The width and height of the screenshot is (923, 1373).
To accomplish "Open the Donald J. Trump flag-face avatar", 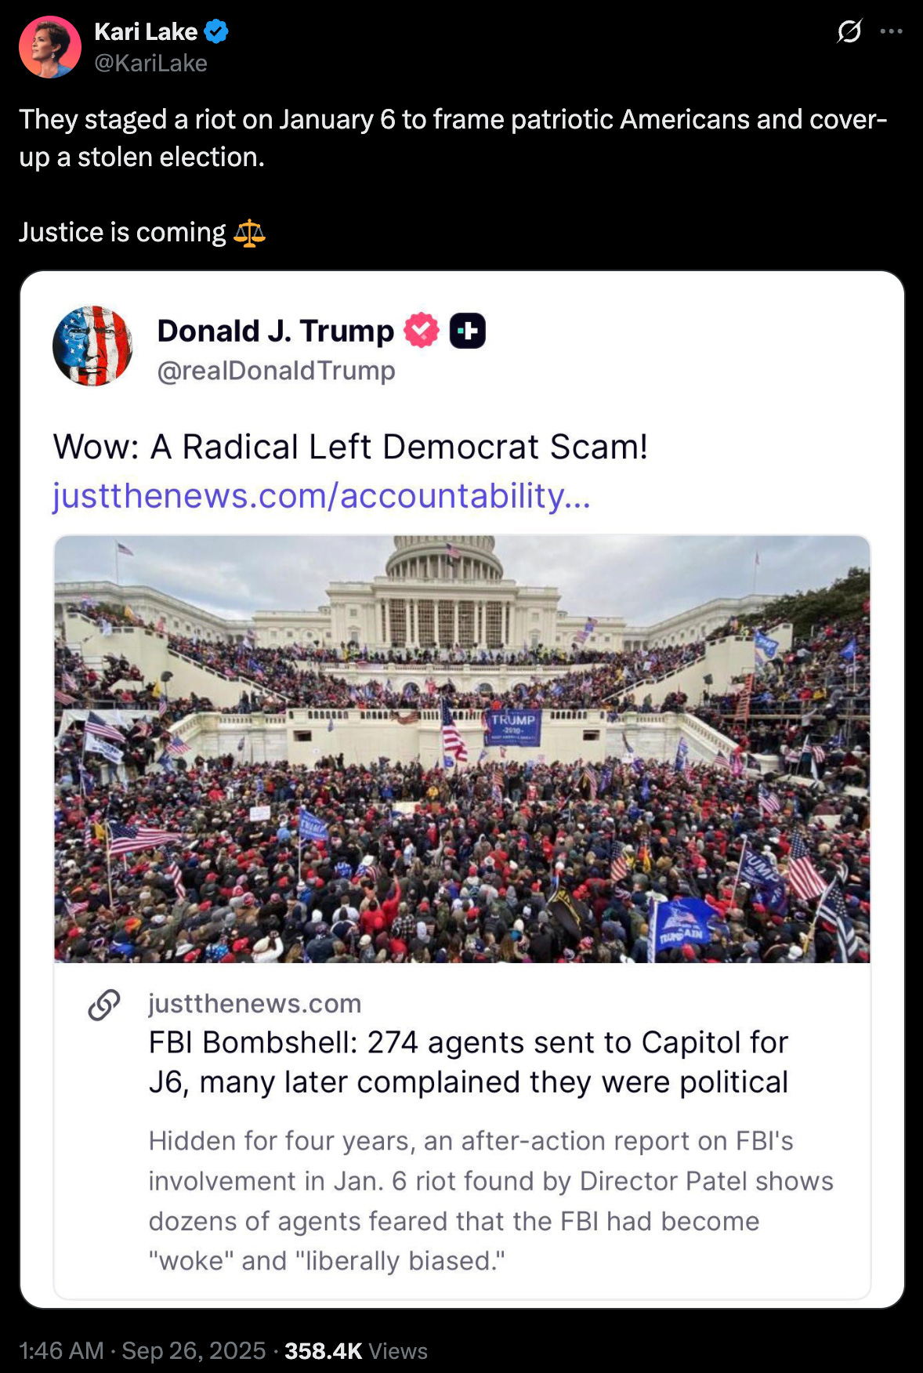I will click(x=92, y=346).
